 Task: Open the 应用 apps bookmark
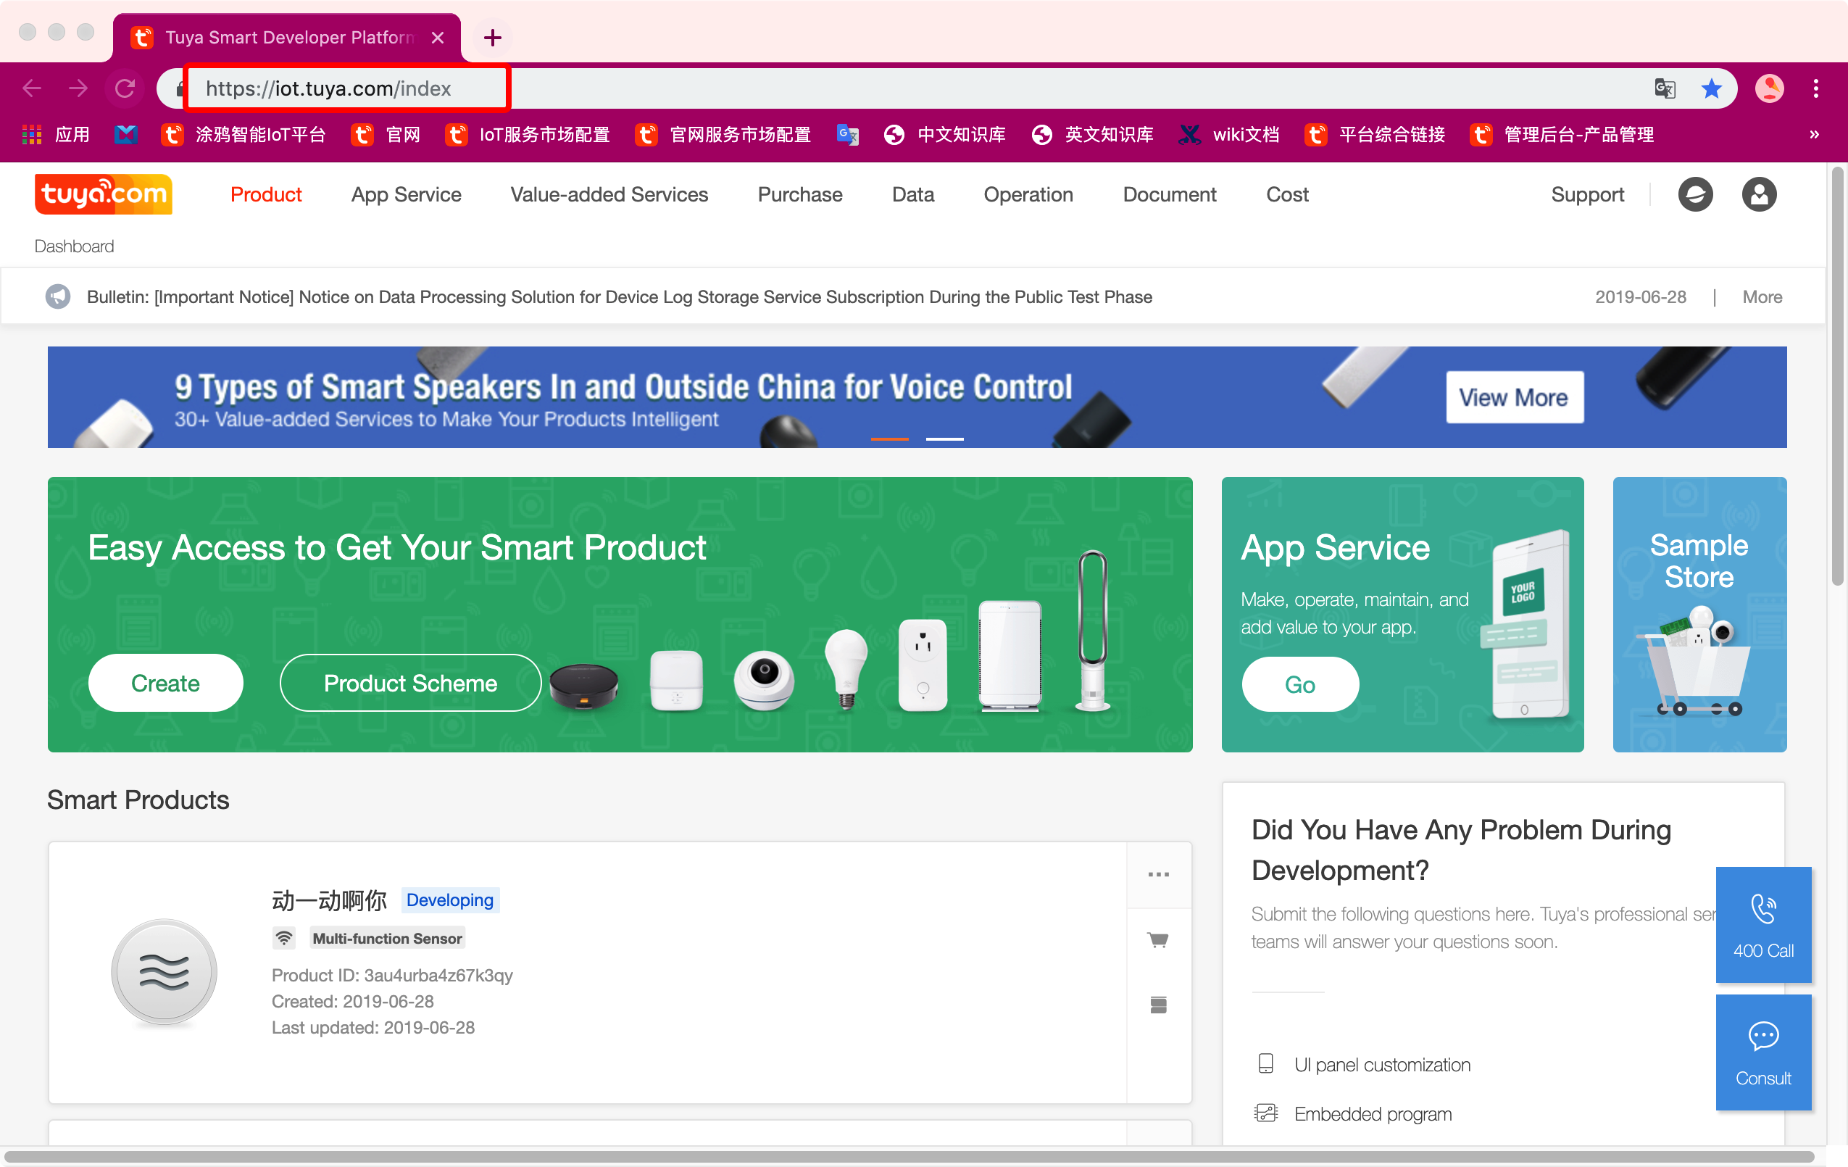point(56,134)
